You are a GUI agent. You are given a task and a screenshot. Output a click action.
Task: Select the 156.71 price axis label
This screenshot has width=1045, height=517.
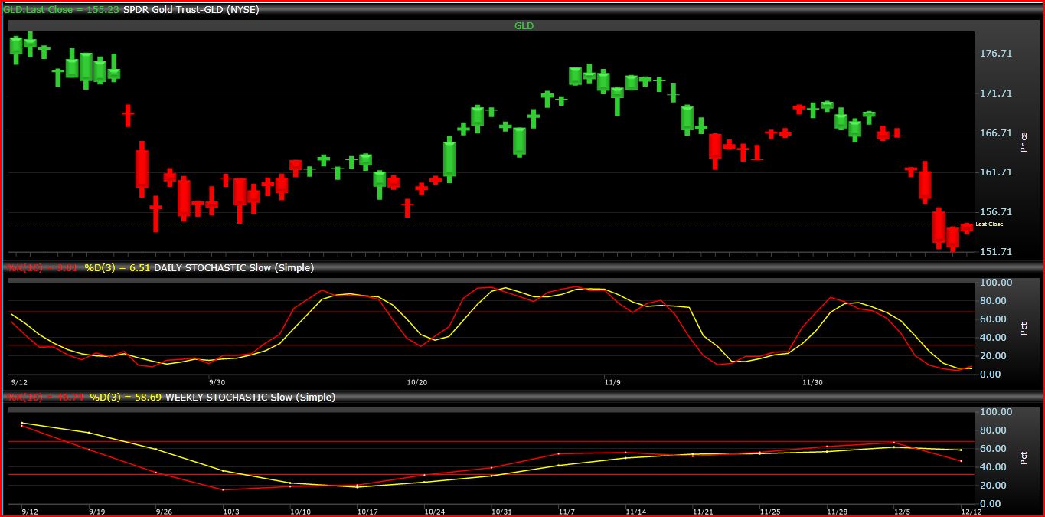point(996,212)
